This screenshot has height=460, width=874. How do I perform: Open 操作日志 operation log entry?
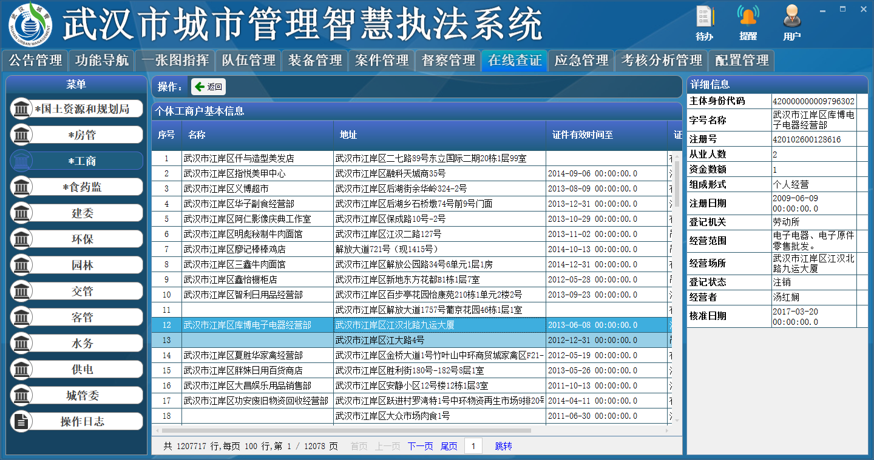77,422
